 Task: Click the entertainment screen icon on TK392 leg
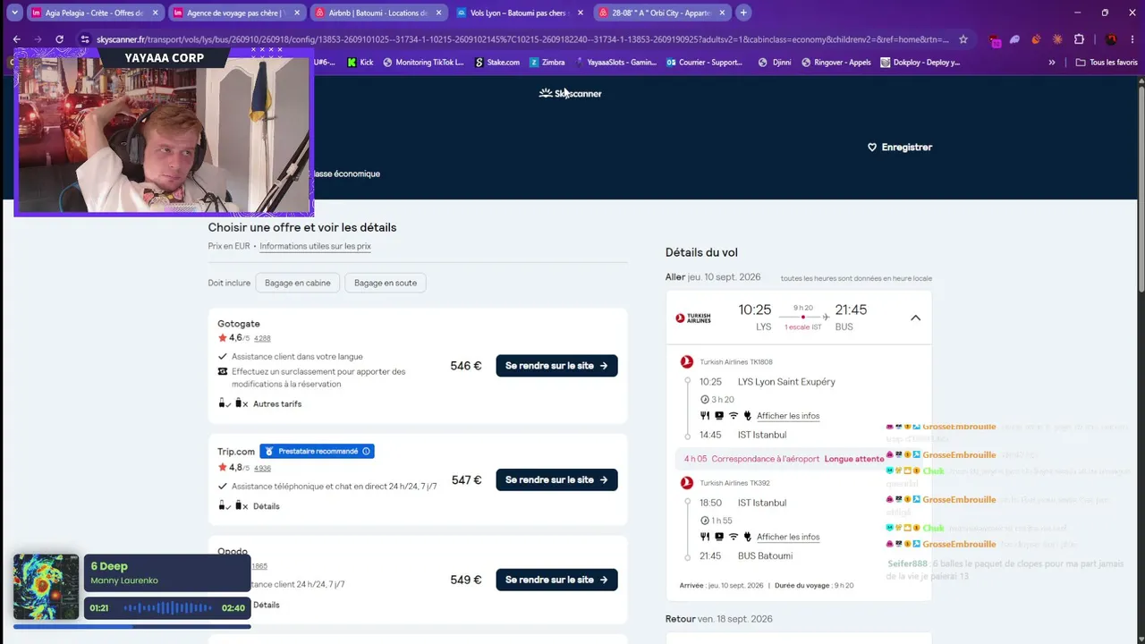click(x=719, y=537)
